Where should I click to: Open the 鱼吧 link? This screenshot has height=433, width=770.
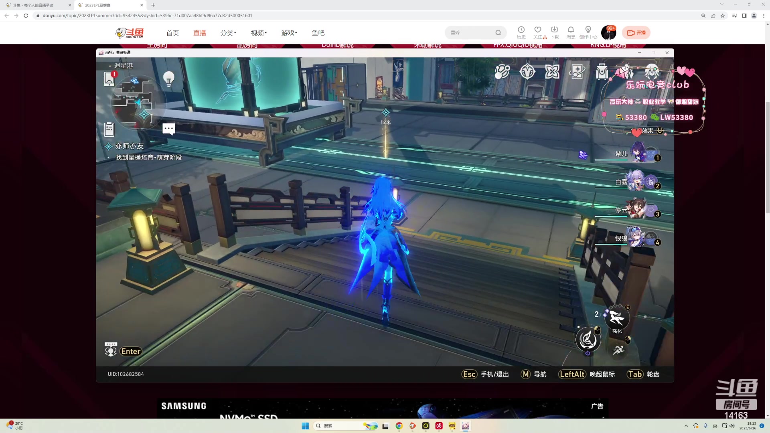[318, 33]
